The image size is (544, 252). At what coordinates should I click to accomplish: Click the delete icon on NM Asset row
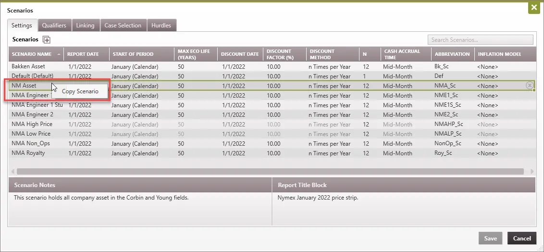529,86
